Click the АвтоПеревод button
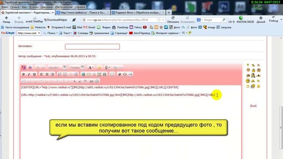This screenshot has width=283, height=159. [140, 33]
